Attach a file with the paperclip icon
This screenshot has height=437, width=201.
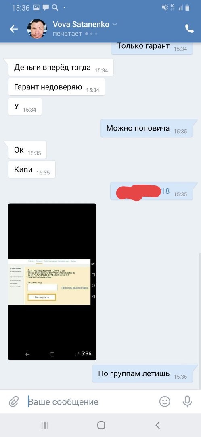(13, 402)
